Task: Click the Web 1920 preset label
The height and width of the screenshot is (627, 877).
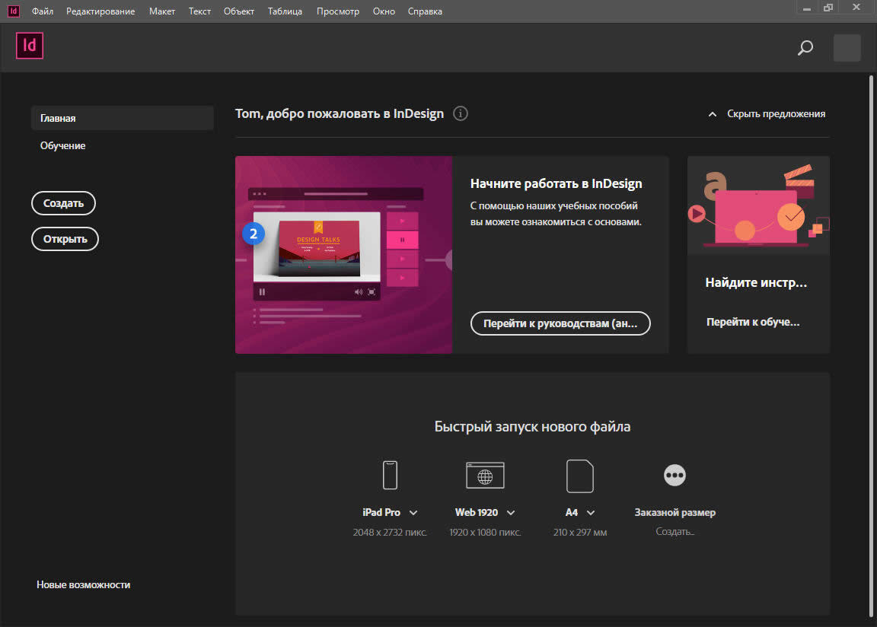Action: [477, 512]
